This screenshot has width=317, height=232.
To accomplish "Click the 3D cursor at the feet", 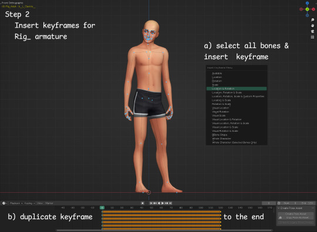I will point(149,193).
